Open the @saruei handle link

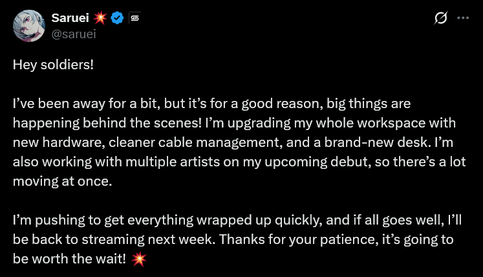(x=74, y=34)
